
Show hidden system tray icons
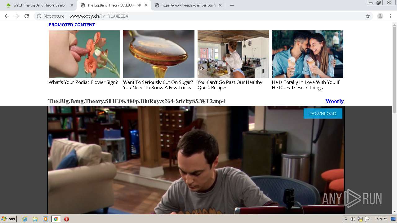(x=346, y=219)
